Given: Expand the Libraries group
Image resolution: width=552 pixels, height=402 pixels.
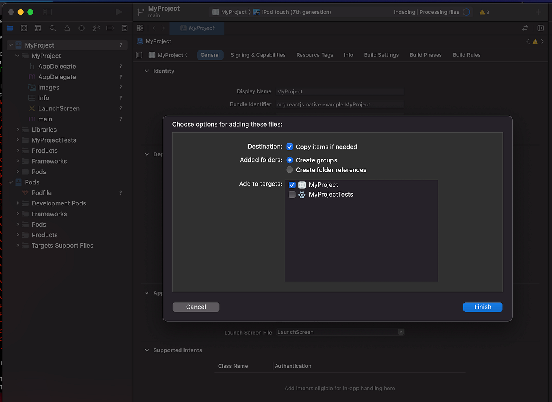Looking at the screenshot, I should (x=17, y=130).
